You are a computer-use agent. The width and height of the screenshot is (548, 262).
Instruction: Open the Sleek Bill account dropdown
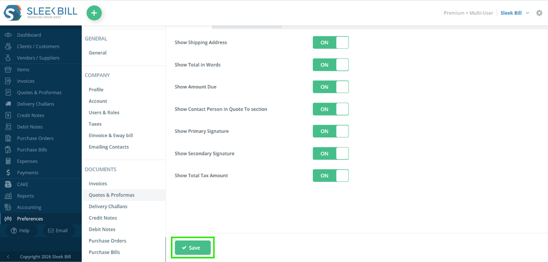click(515, 13)
